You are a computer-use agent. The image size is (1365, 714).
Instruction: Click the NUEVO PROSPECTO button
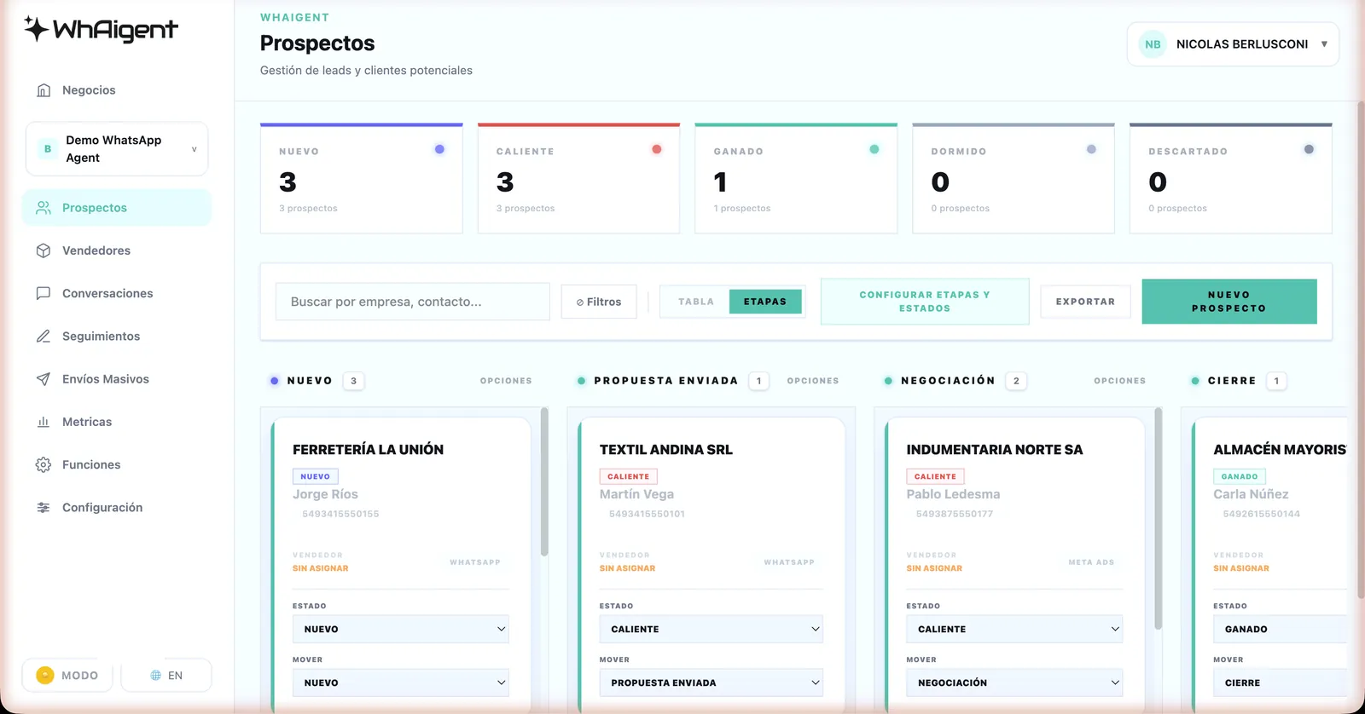1229,302
